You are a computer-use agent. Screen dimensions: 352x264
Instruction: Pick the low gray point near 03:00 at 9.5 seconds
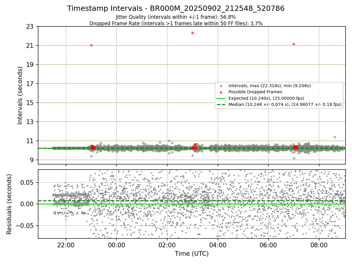[x=192, y=155]
